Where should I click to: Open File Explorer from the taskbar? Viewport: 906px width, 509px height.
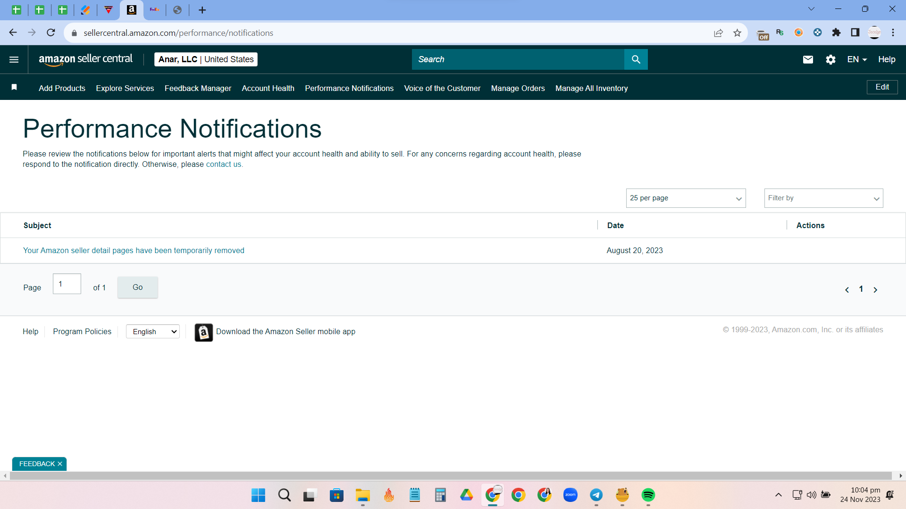pos(362,495)
